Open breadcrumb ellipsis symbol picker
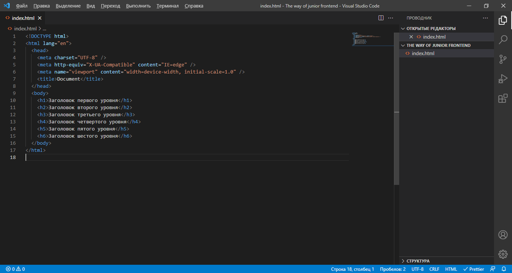The width and height of the screenshot is (512, 273). coord(44,29)
